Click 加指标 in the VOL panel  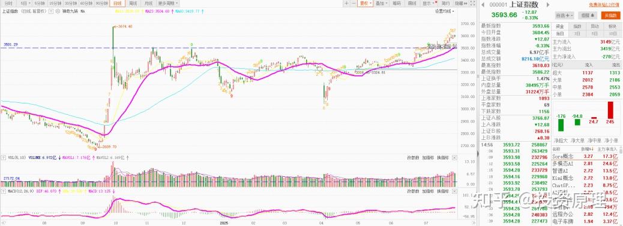point(428,157)
